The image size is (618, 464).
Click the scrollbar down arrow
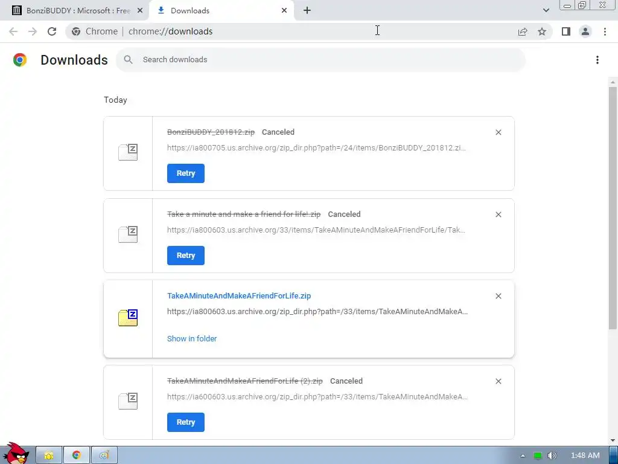(613, 440)
